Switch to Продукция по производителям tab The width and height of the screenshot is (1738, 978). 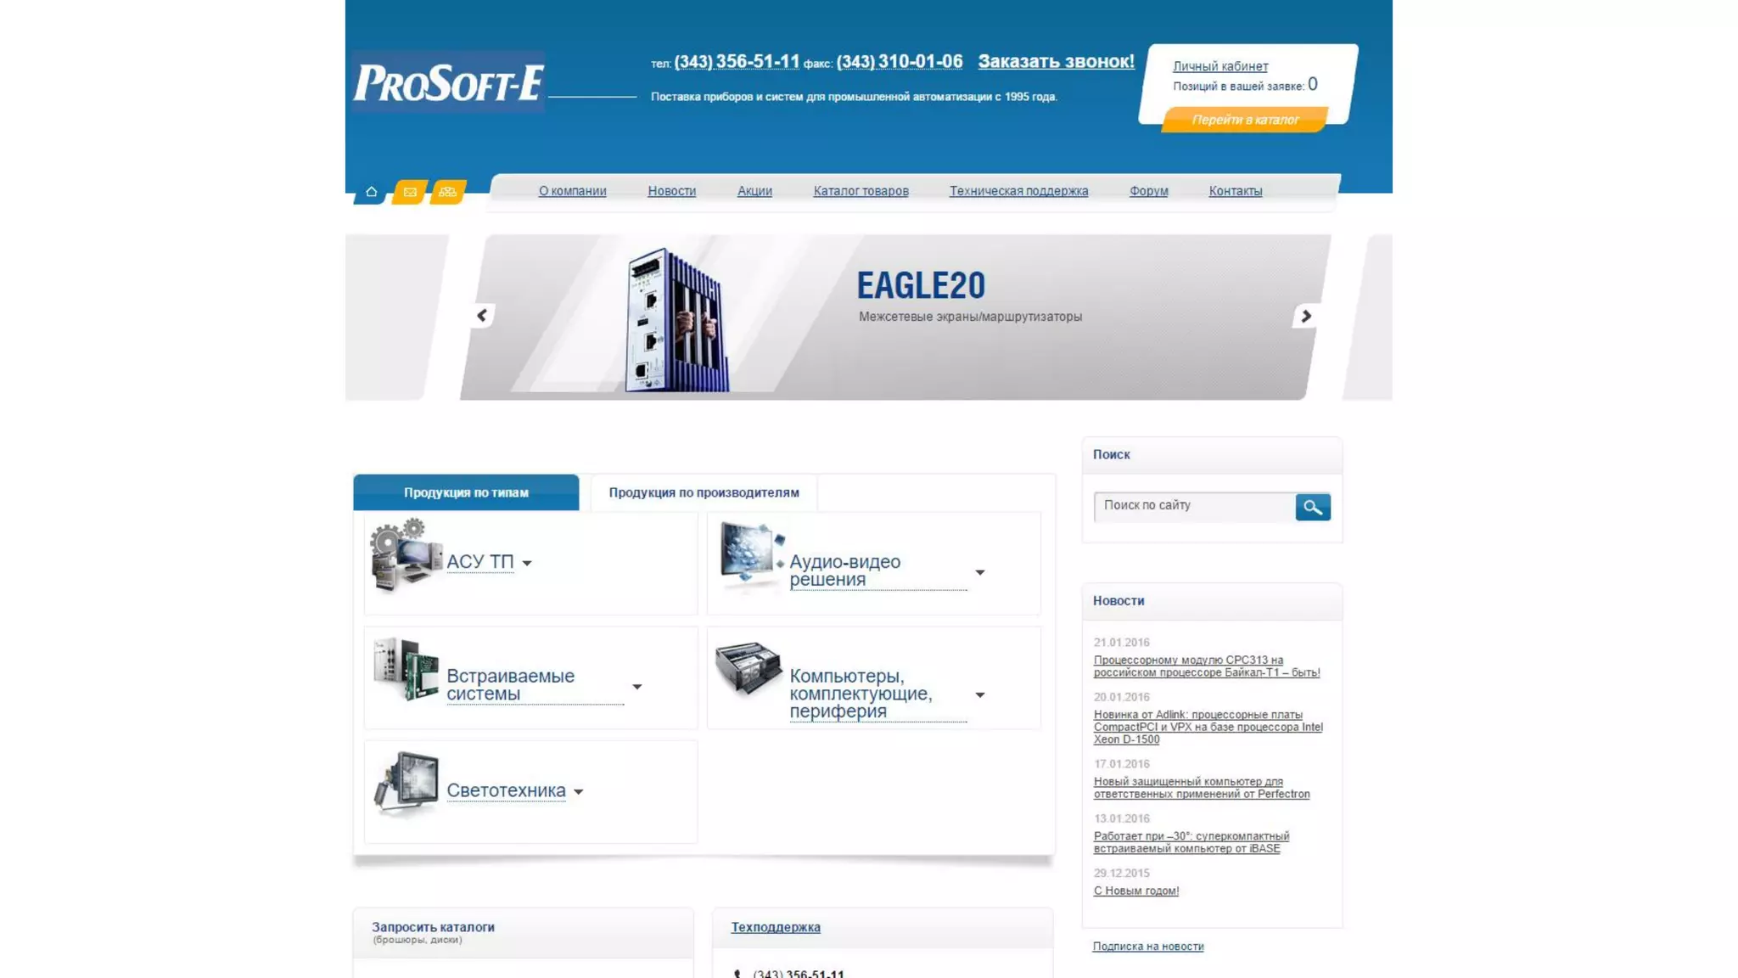704,492
